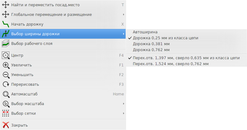Screen dimensions: 247x130
Task: Click the move icon beside 'Найти и переместить посад.место'
Action: 6,5
